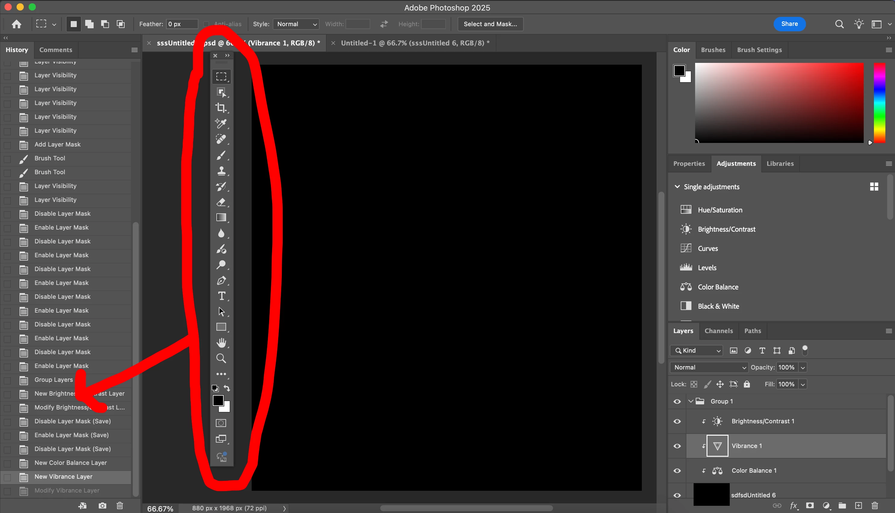
Task: Hide the Color Balance 1 layer
Action: (677, 471)
